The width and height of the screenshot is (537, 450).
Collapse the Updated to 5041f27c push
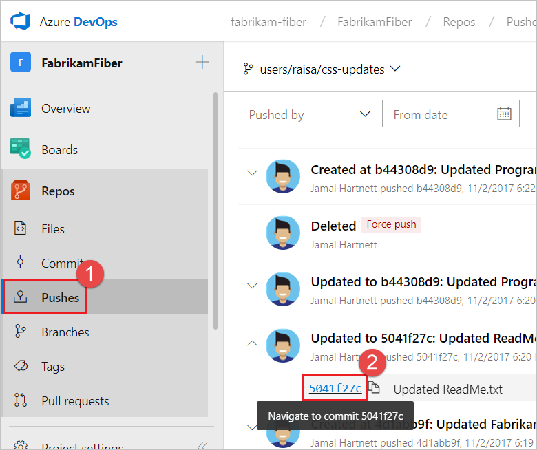(252, 343)
